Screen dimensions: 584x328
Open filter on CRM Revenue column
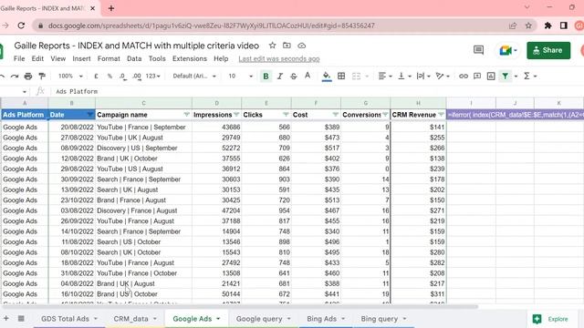coord(441,115)
